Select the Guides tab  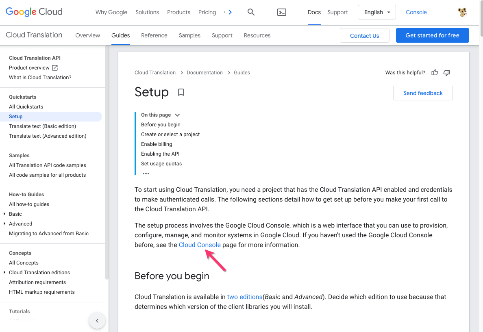[x=120, y=35]
